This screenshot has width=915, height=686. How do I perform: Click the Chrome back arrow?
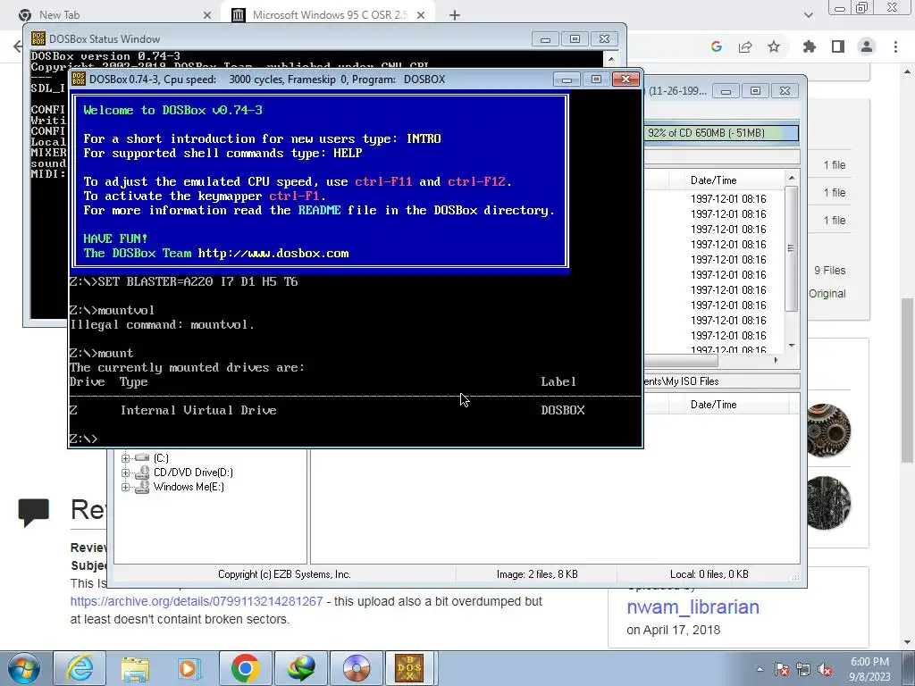(17, 46)
